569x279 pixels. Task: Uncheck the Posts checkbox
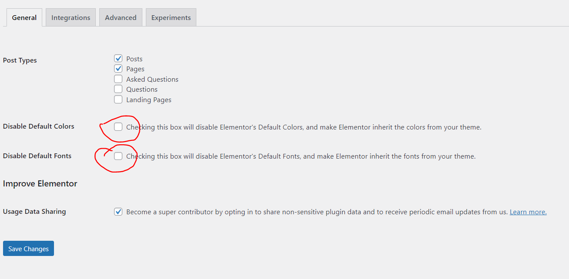118,58
